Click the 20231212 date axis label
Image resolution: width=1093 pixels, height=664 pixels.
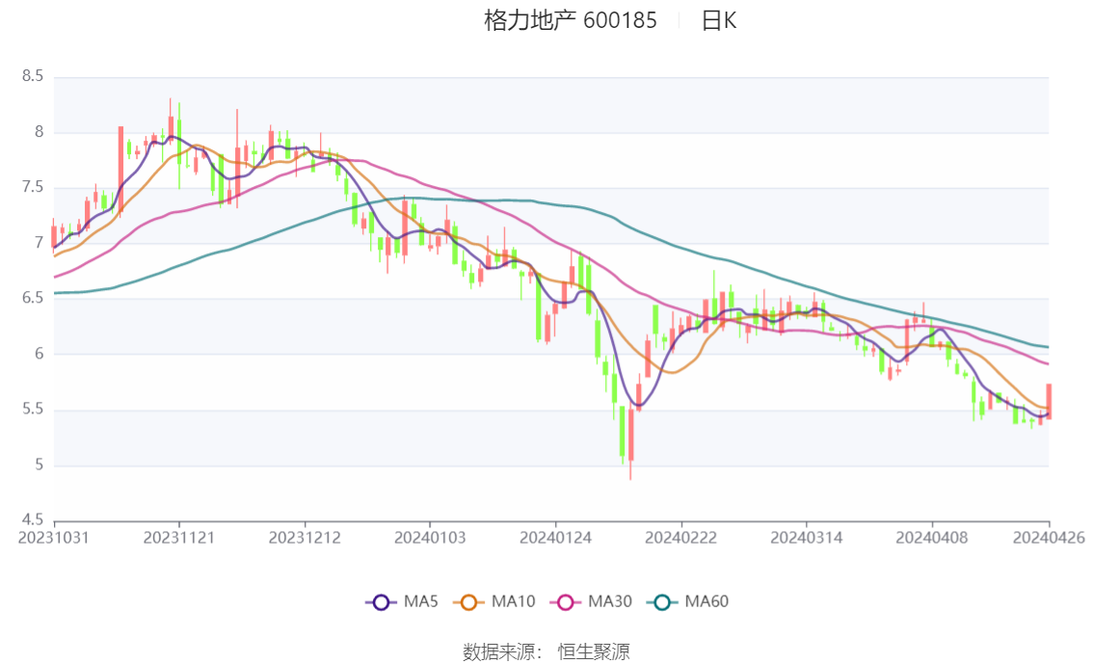click(305, 538)
